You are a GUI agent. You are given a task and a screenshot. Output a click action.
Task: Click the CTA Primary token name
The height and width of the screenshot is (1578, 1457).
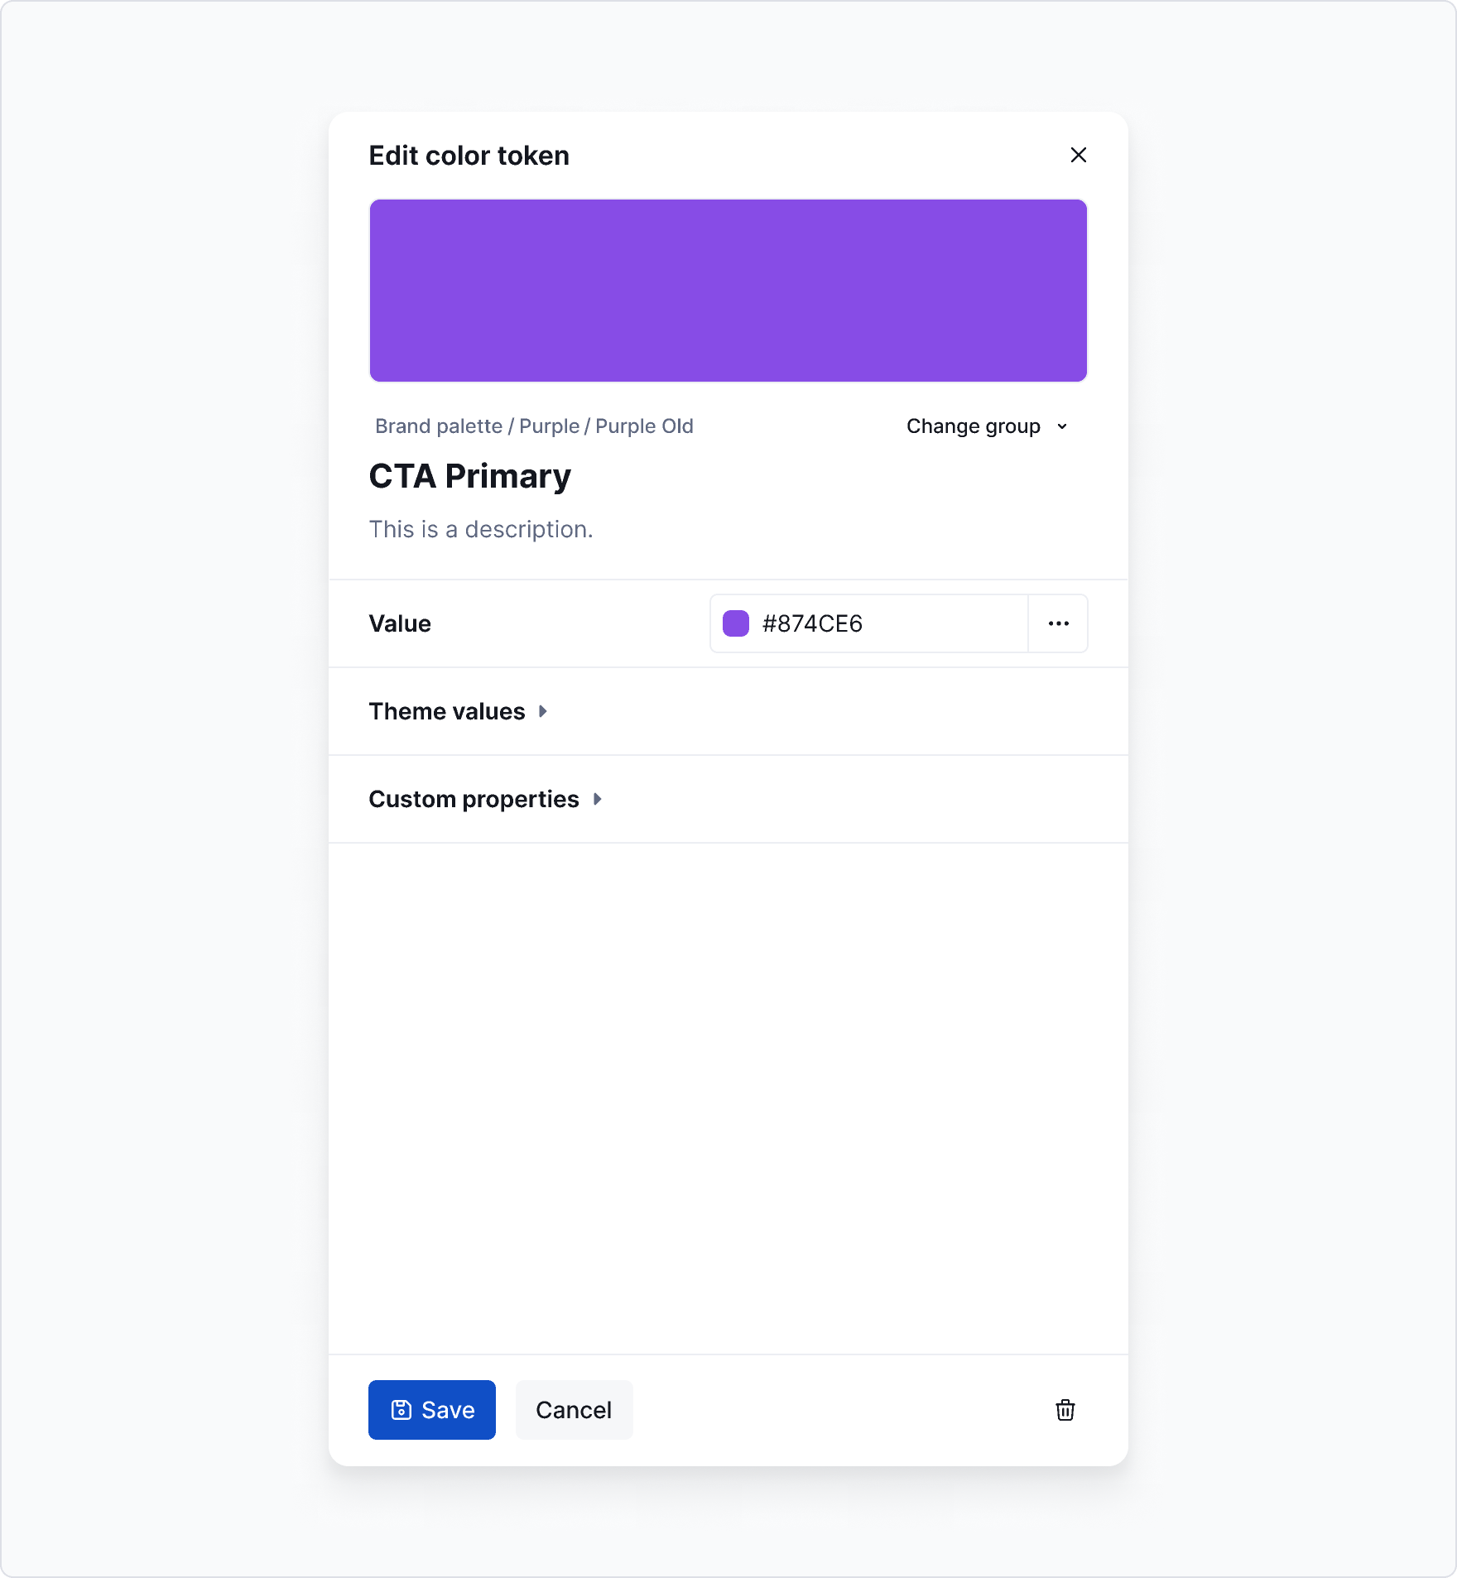[469, 475]
